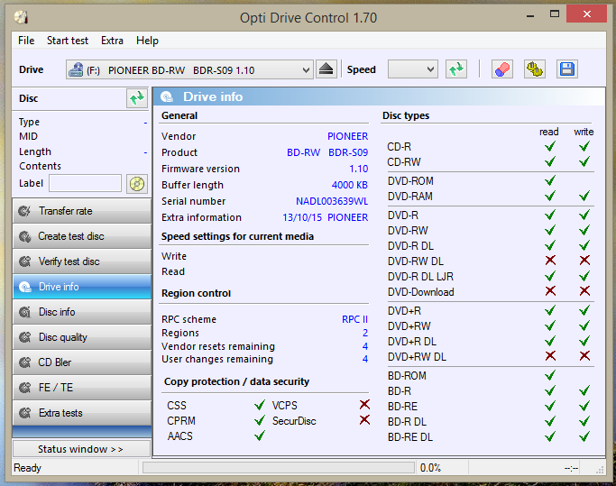Click the VCPS unsupported red cross
This screenshot has height=486, width=616.
click(x=364, y=405)
